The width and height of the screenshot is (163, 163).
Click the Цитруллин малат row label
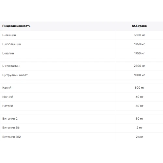click(x=15, y=75)
